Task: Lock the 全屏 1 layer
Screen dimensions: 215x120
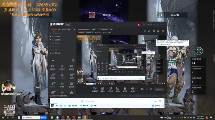Action: click(53, 53)
